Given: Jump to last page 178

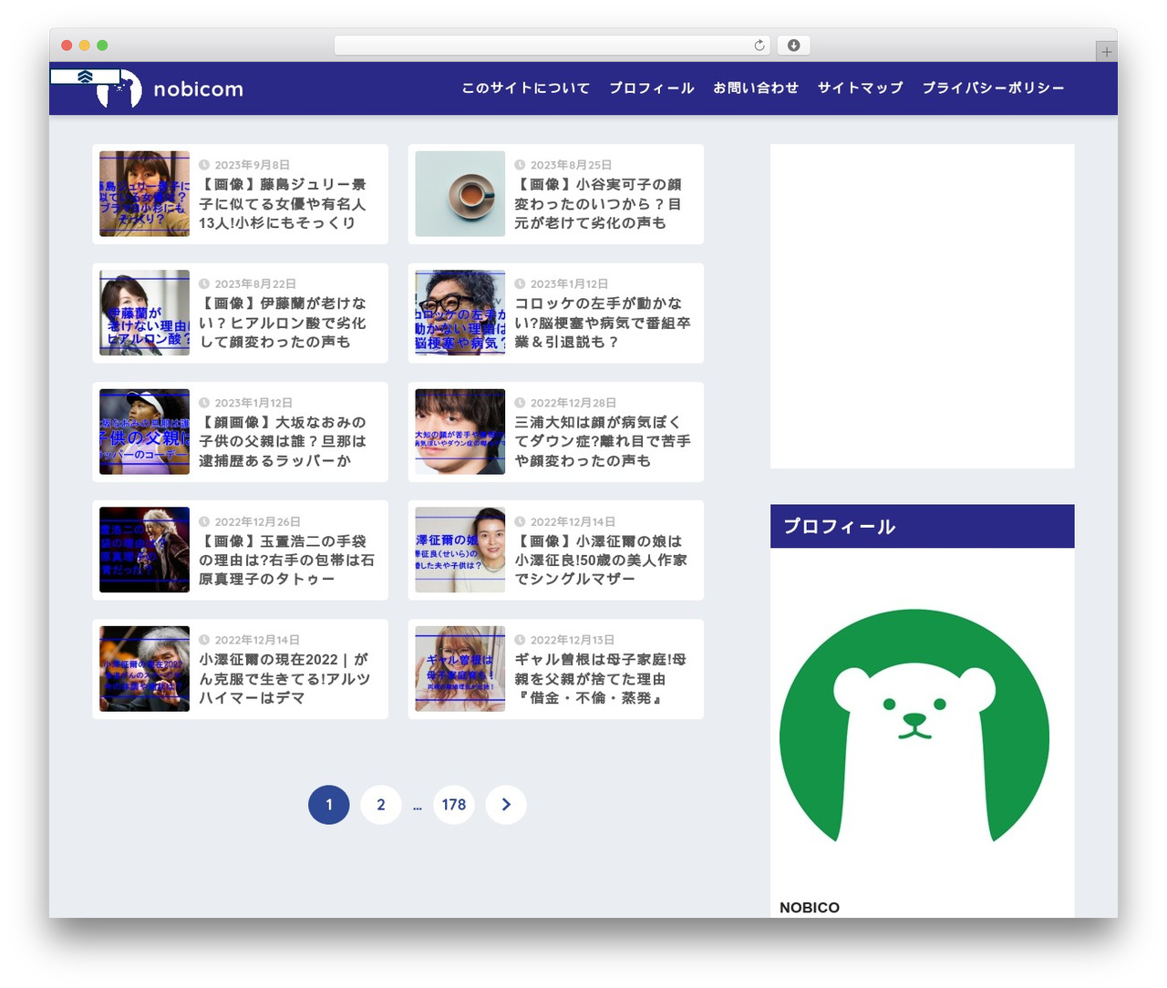Looking at the screenshot, I should pyautogui.click(x=454, y=805).
